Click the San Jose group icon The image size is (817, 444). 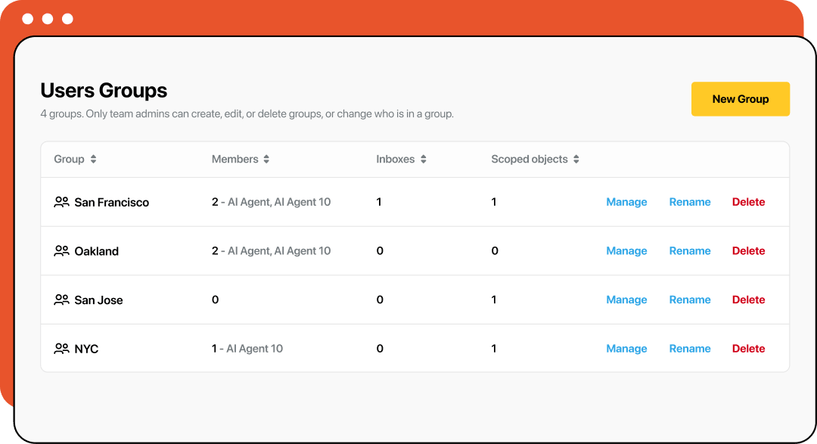(x=61, y=300)
